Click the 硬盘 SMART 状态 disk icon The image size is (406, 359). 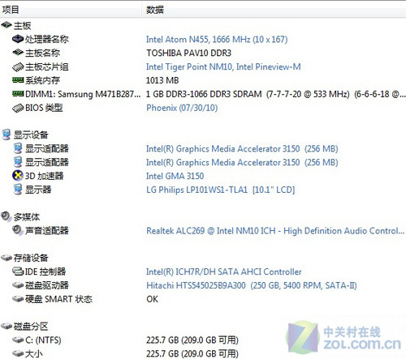[18, 299]
